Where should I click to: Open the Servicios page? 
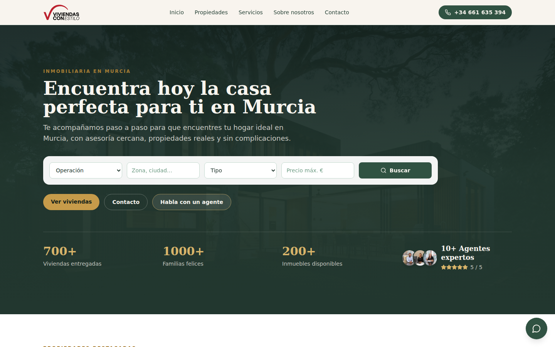(x=251, y=12)
